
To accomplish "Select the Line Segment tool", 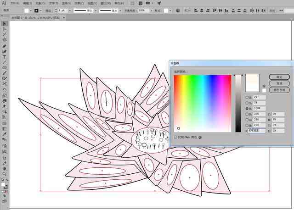I will click(x=5, y=62).
